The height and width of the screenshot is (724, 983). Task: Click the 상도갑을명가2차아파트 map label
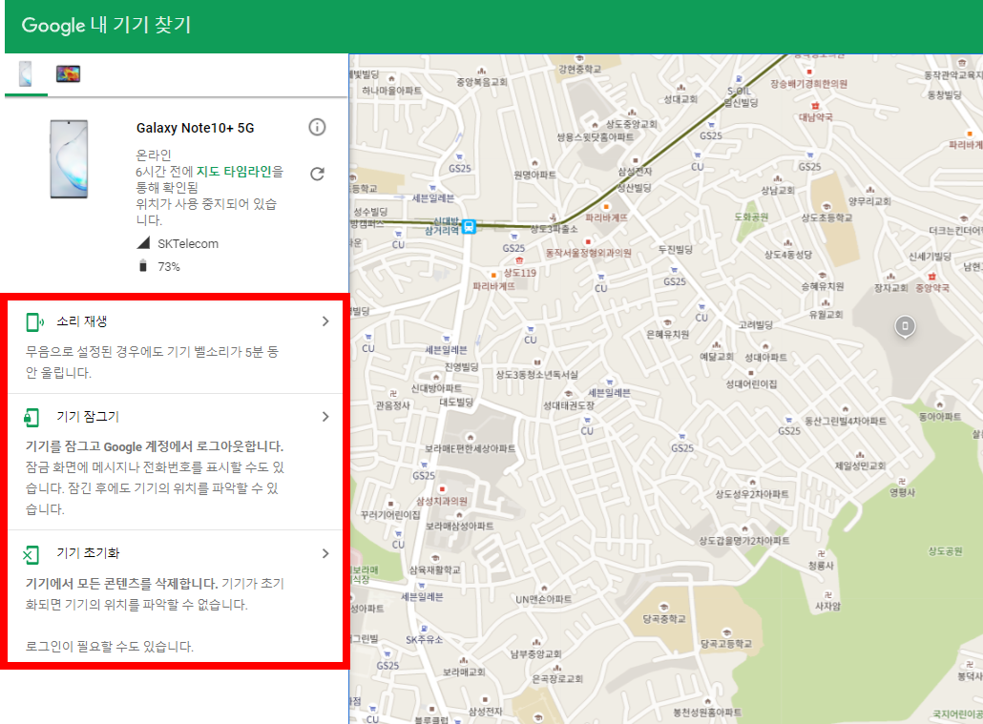(x=744, y=540)
